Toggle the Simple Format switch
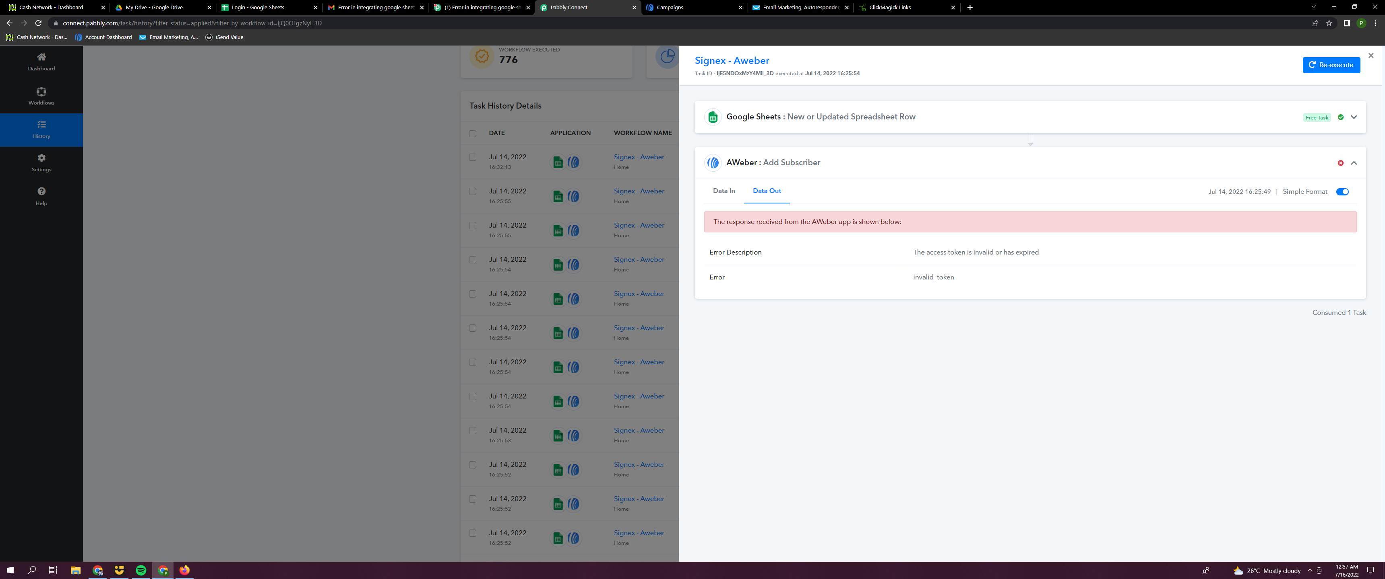This screenshot has height=579, width=1385. point(1342,192)
